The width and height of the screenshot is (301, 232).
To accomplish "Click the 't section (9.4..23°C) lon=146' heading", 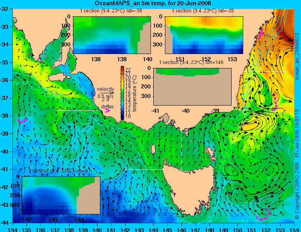I will pos(191,62).
